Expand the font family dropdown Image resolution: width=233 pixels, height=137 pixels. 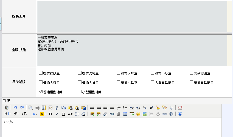16,114
